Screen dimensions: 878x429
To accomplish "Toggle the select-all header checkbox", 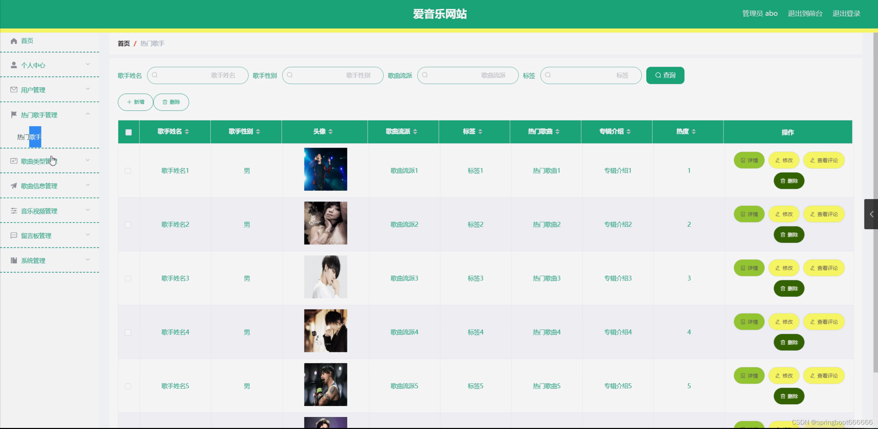I will (x=129, y=132).
